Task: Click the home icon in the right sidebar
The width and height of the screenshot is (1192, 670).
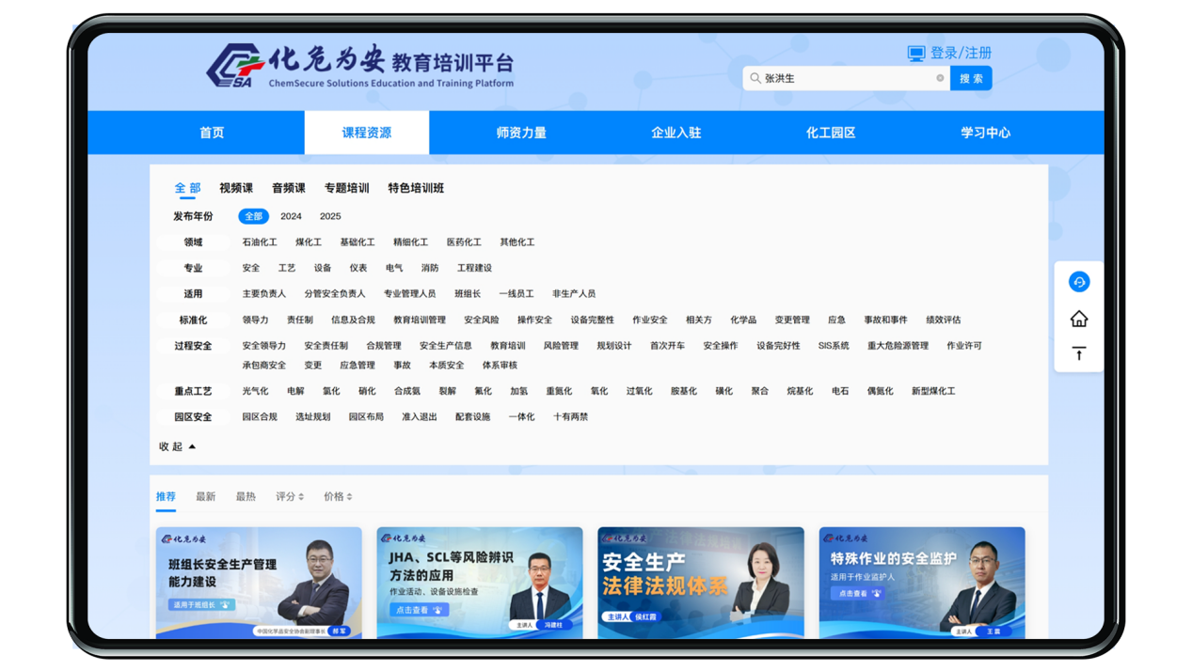Action: 1078,318
